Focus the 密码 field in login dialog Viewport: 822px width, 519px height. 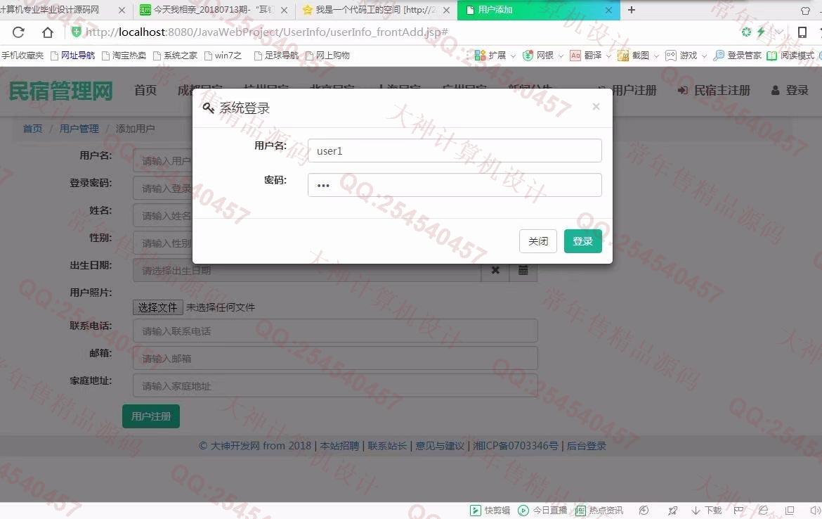click(455, 185)
